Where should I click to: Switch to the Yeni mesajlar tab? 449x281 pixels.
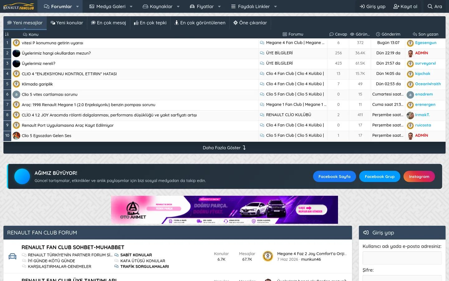coord(25,23)
